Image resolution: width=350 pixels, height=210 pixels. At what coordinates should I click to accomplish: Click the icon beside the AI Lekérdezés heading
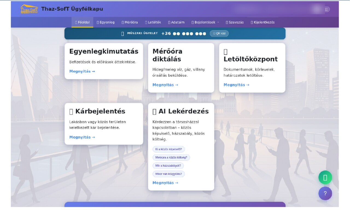point(154,111)
